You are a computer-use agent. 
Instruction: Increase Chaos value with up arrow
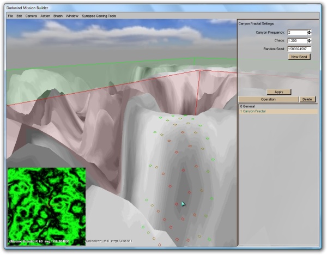pyautogui.click(x=310, y=39)
